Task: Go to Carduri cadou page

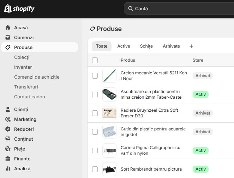Action: coord(30,97)
